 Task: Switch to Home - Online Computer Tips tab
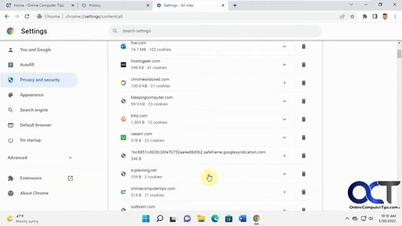(x=40, y=5)
